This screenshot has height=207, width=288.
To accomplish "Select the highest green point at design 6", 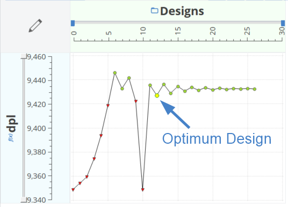I will point(115,73).
